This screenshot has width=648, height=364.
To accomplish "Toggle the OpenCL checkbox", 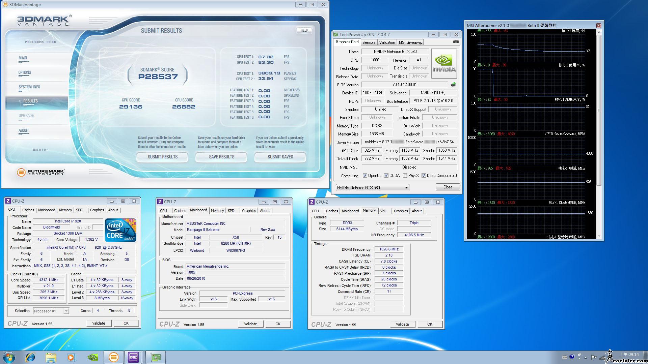I will [365, 176].
